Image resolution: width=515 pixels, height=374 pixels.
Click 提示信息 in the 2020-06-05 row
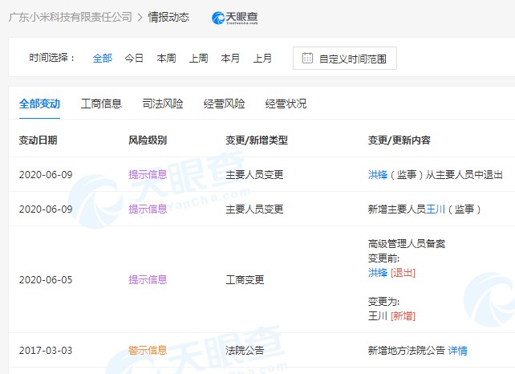148,279
